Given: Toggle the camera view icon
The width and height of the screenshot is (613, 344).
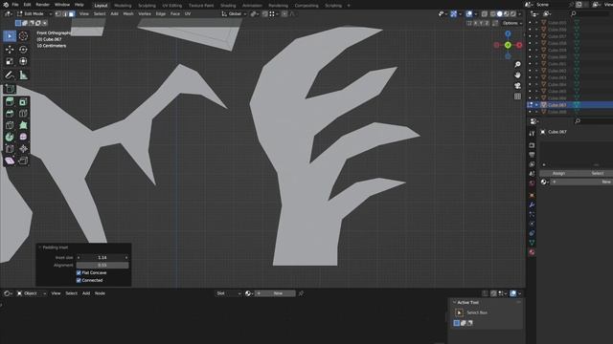Looking at the screenshot, I should [517, 85].
